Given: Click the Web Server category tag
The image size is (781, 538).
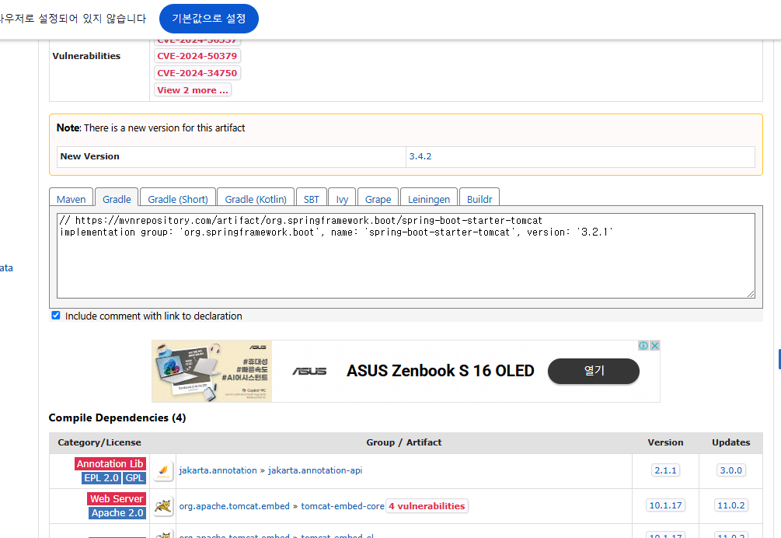Looking at the screenshot, I should 117,498.
